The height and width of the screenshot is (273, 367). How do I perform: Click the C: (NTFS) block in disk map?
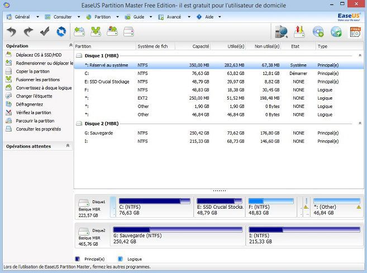click(x=155, y=207)
